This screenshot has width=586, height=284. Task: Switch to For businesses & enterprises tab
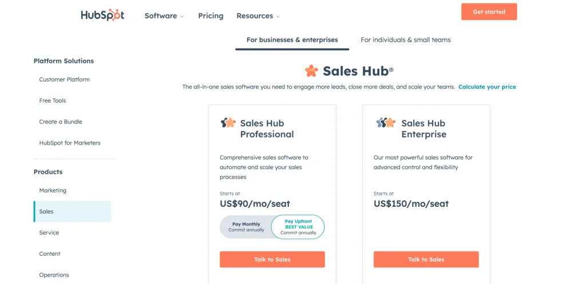pos(292,40)
